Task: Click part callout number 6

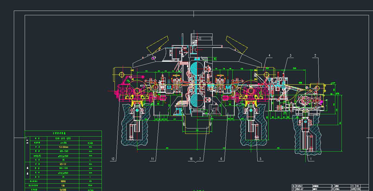Action: 221,159
